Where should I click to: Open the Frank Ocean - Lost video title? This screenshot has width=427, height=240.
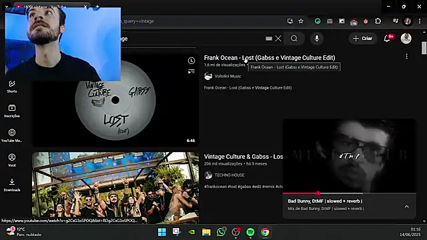click(270, 58)
